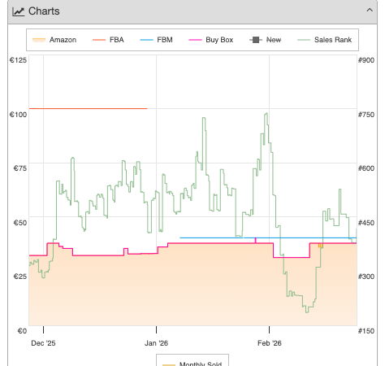Click the Charts line-graph icon

[19, 11]
